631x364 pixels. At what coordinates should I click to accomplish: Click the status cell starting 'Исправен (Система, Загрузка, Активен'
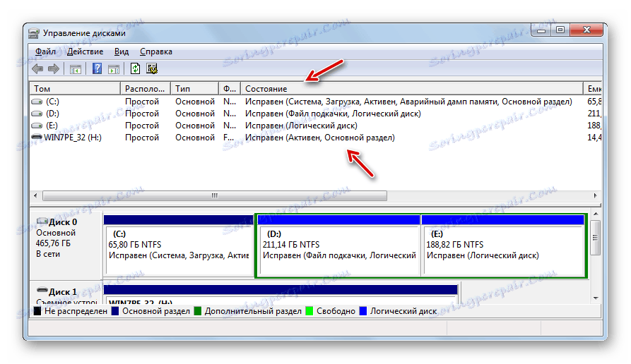tap(408, 102)
